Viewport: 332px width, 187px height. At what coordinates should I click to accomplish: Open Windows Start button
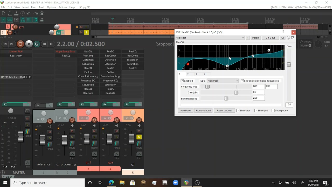pyautogui.click(x=5, y=183)
